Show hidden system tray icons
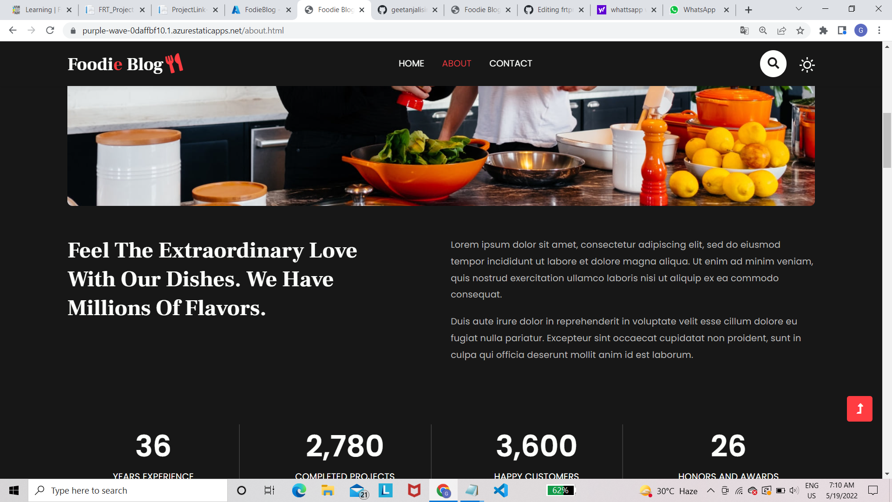 tap(711, 490)
